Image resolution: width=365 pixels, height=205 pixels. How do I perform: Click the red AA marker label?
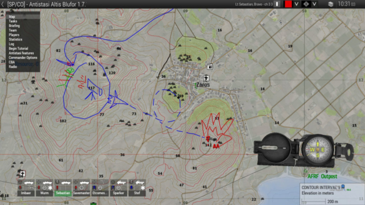216,146
